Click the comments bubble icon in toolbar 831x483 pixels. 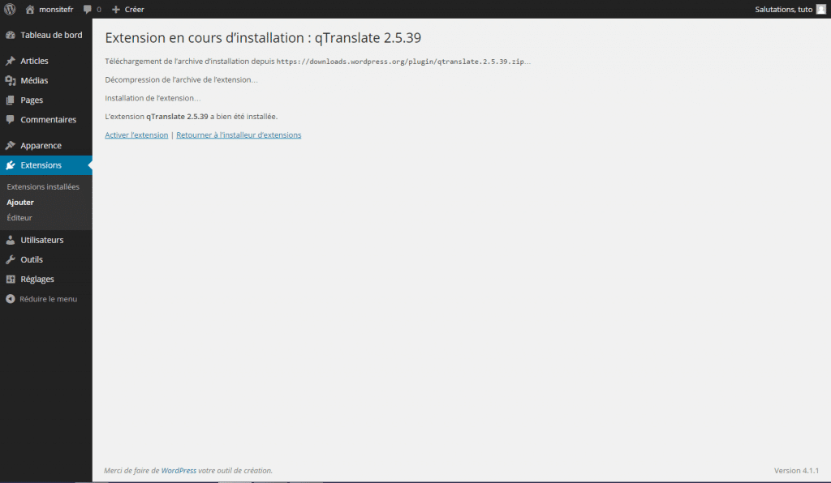pos(88,9)
